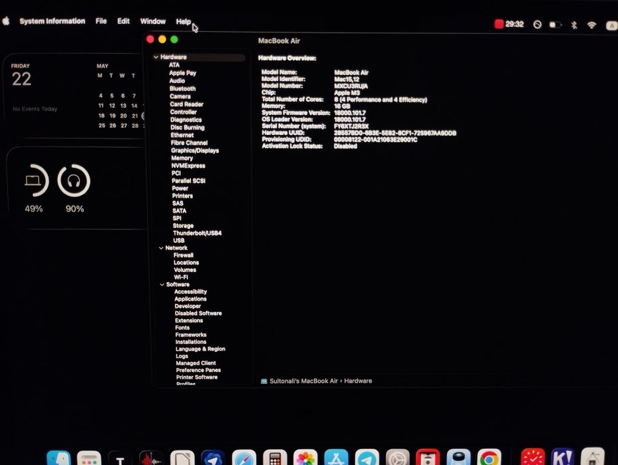Select Firewall under Network

[184, 255]
